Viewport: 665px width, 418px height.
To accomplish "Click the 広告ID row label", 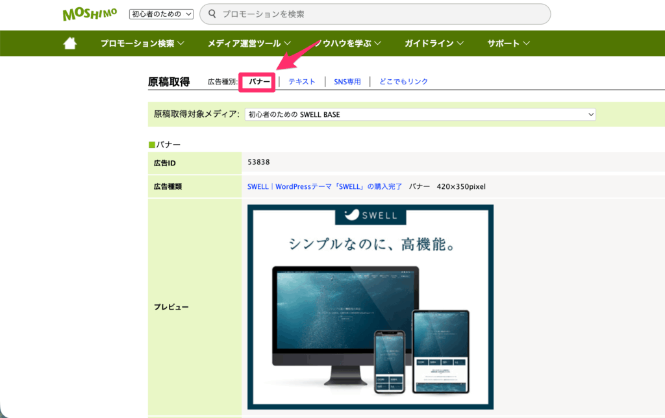I will click(164, 163).
